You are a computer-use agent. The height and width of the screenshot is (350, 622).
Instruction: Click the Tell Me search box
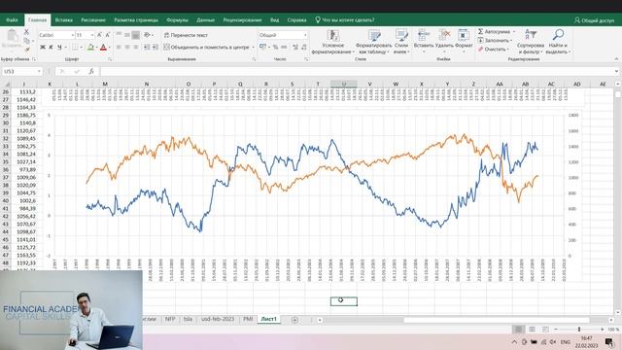click(x=345, y=19)
